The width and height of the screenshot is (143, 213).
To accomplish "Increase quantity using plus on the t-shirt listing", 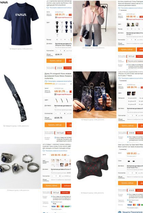I will (x=64, y=51).
